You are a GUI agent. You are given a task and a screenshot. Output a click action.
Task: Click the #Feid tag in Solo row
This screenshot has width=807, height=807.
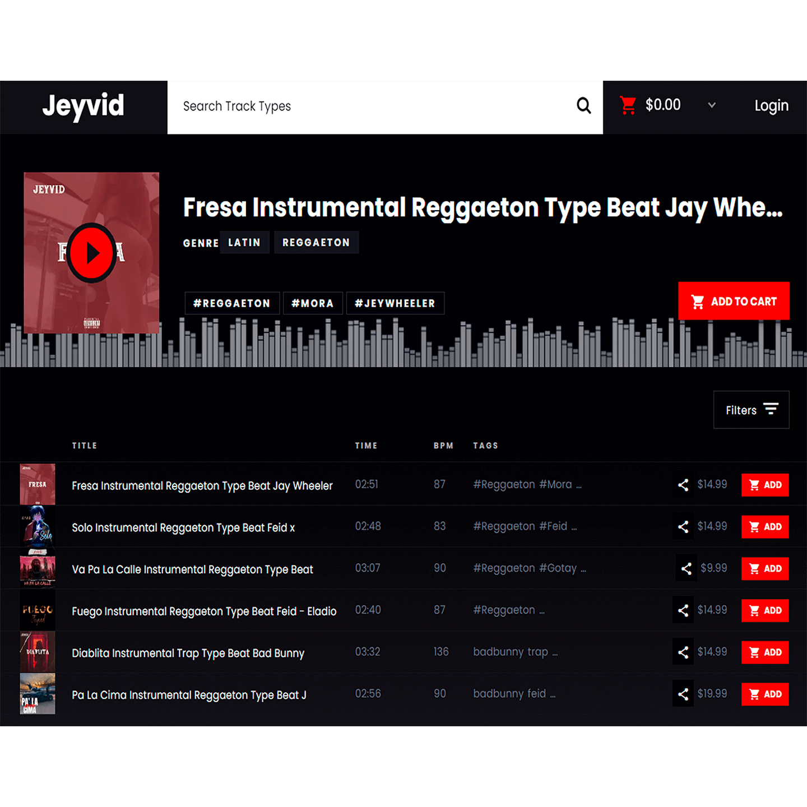tap(553, 526)
